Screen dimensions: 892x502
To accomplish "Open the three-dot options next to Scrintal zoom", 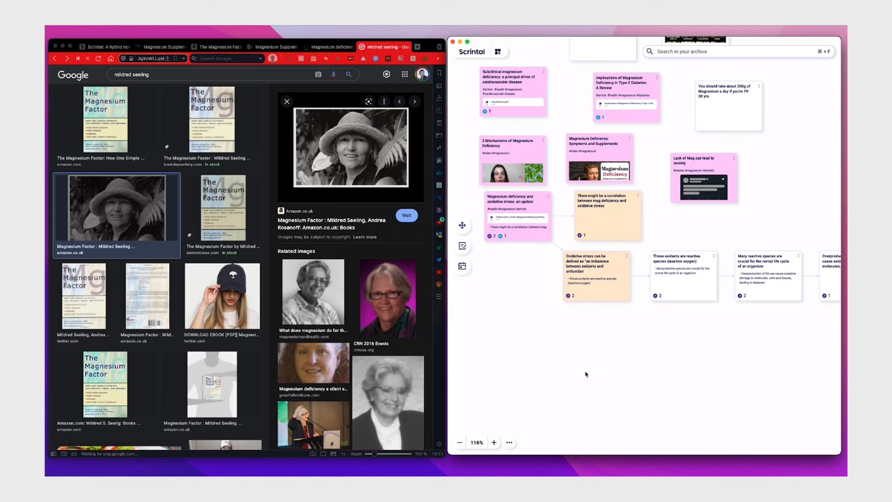I will point(509,442).
